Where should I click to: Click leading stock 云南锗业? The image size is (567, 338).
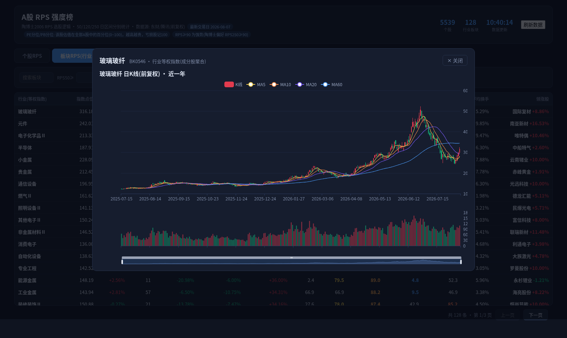pyautogui.click(x=519, y=160)
